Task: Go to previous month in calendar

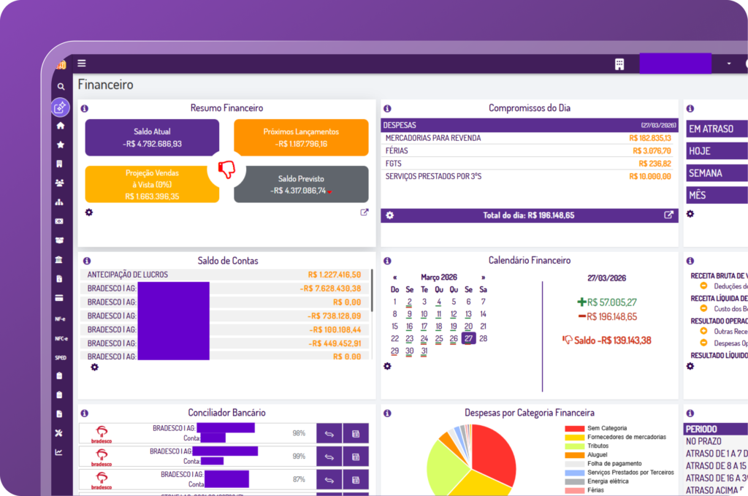Action: (x=395, y=278)
